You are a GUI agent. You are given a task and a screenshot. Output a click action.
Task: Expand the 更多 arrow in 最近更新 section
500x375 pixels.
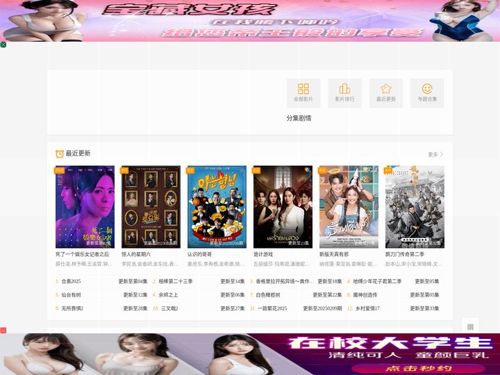435,154
